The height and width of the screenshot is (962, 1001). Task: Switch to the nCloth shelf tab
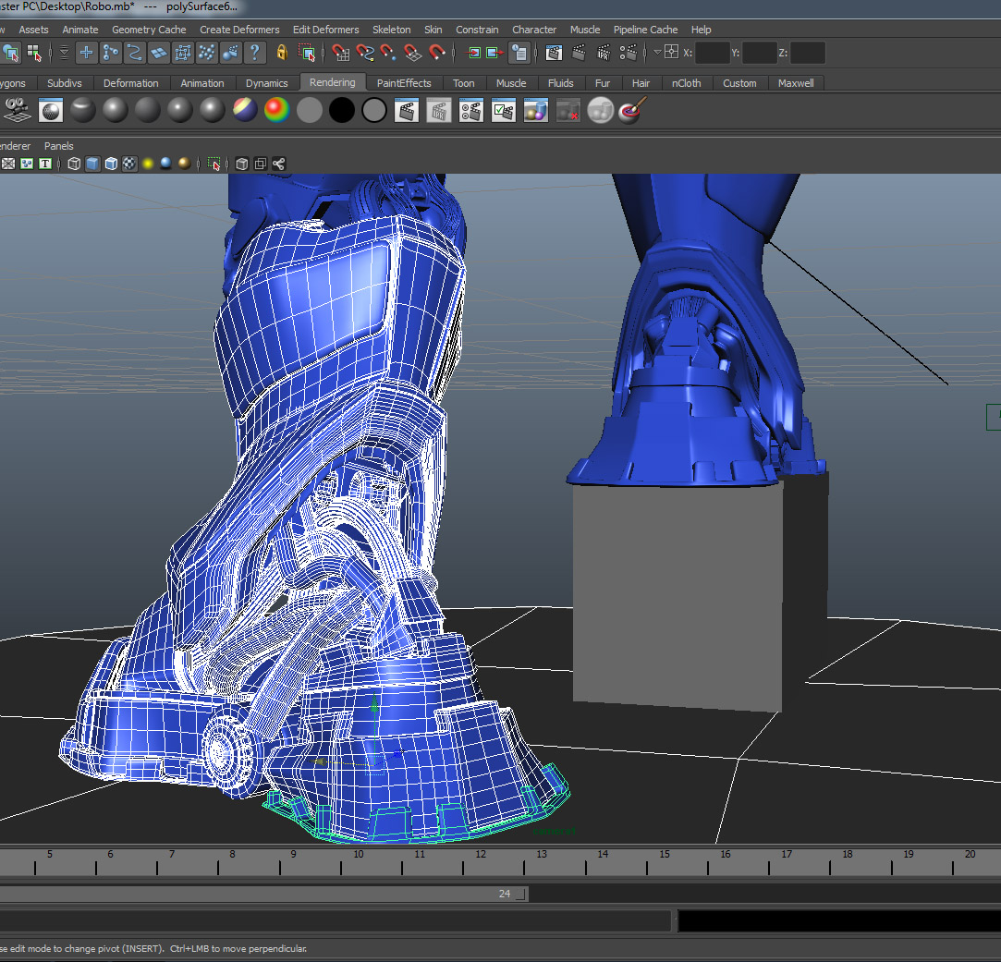coord(686,83)
